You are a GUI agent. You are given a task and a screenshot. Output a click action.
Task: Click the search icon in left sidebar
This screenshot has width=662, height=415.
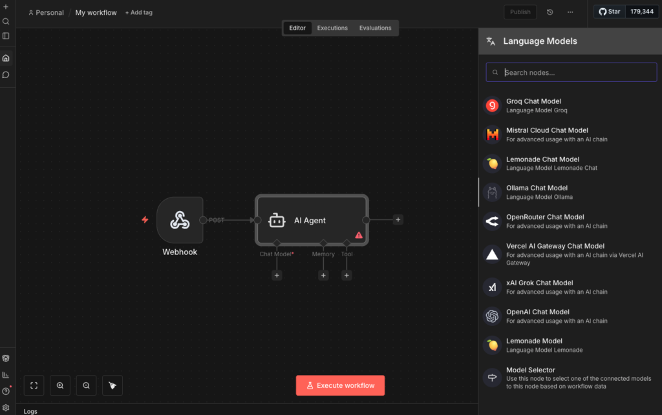(x=6, y=21)
